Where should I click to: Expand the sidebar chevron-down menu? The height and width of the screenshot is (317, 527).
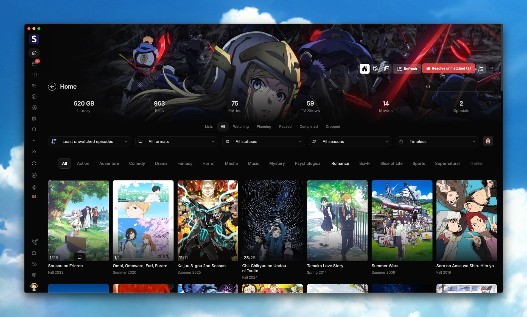click(34, 141)
